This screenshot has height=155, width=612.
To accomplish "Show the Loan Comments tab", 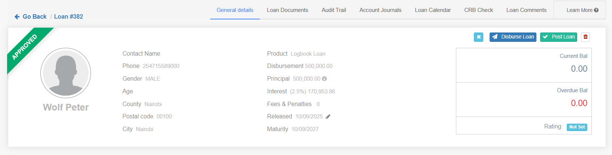I will pos(526,10).
